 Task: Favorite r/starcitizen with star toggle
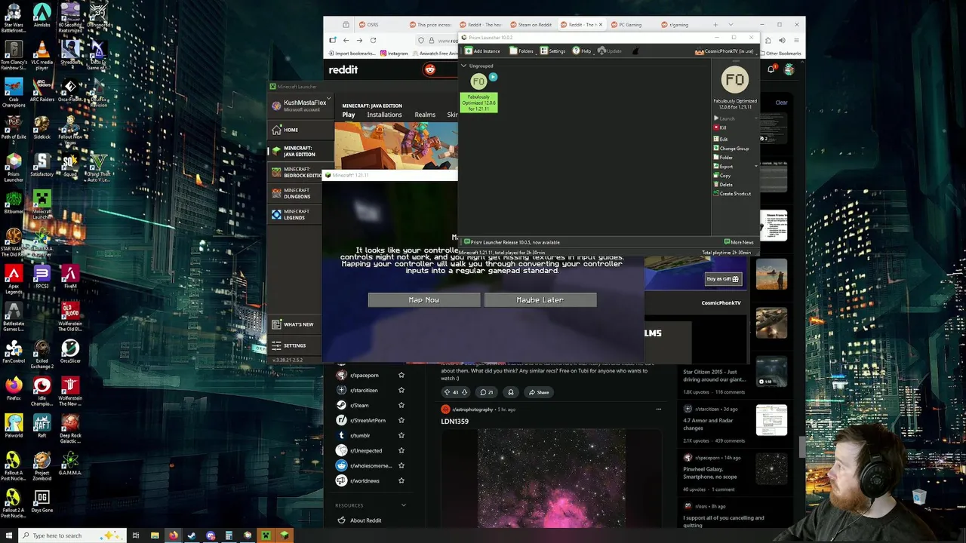(x=401, y=390)
